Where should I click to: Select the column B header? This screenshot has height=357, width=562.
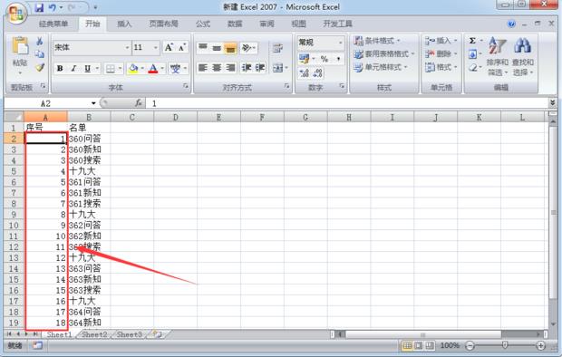pyautogui.click(x=89, y=117)
